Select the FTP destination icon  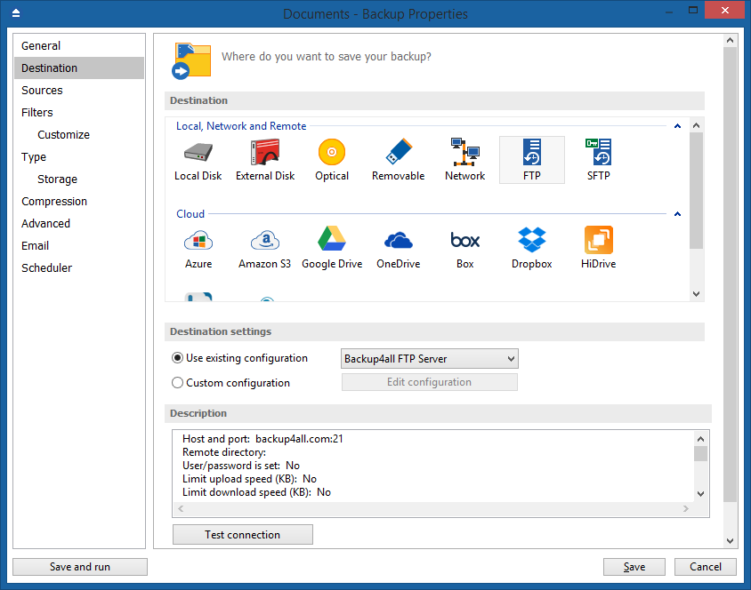(531, 160)
